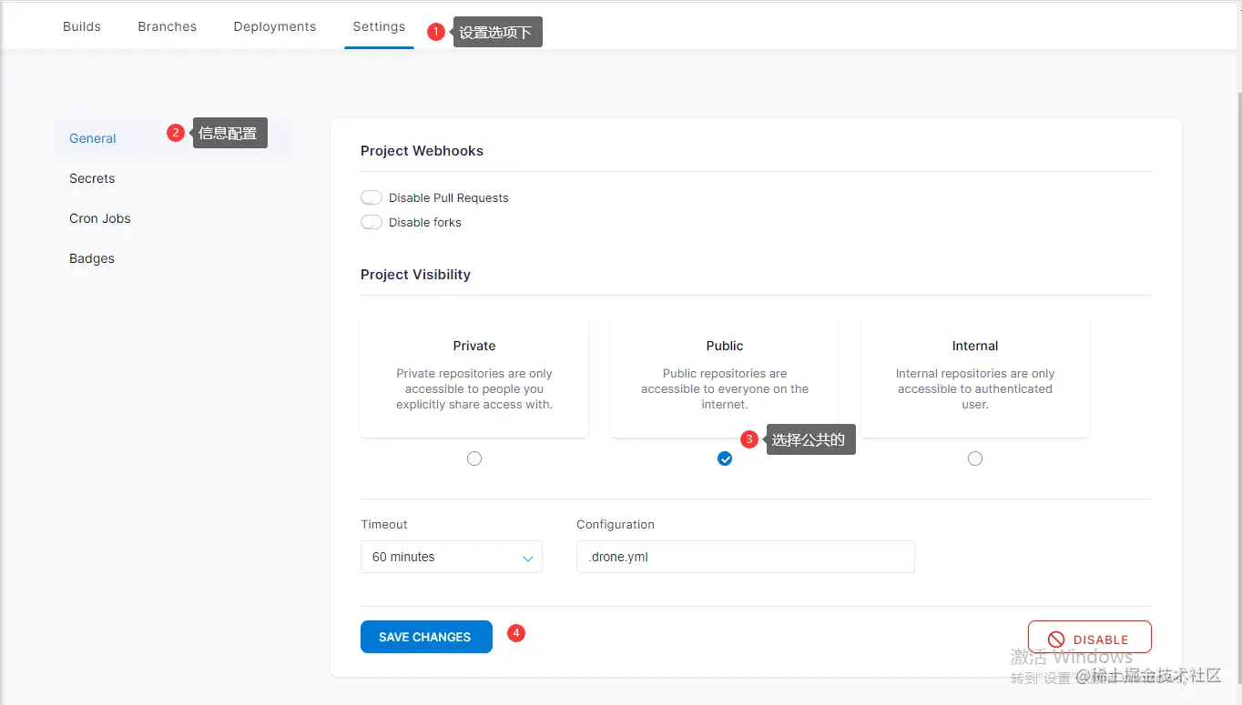Select the Internal visibility radio button
This screenshot has height=705, width=1242.
point(975,458)
